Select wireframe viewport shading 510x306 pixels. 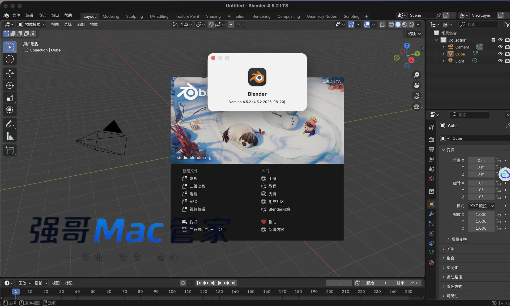tap(391, 24)
